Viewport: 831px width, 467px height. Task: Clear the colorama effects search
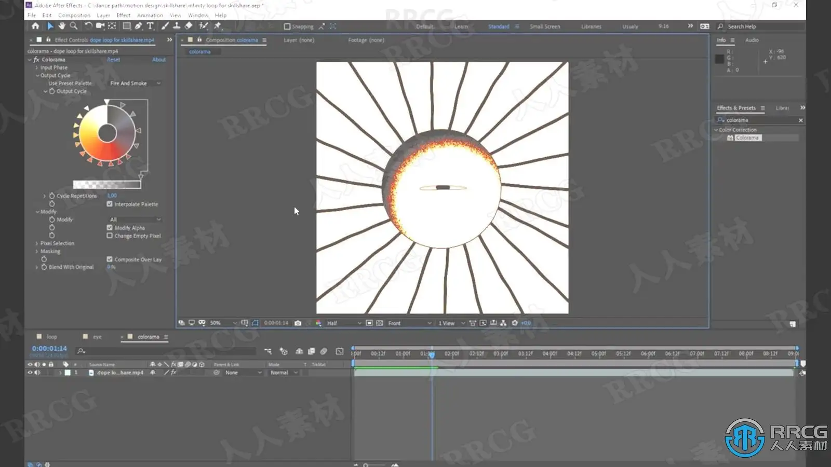click(x=800, y=120)
